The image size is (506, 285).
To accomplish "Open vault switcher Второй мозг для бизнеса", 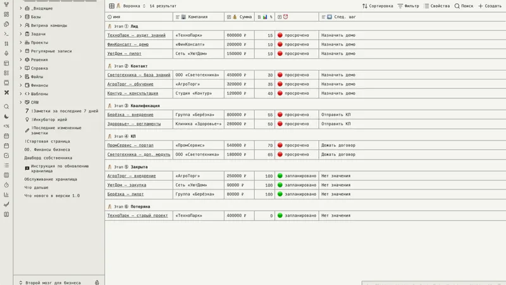I will tap(53, 282).
